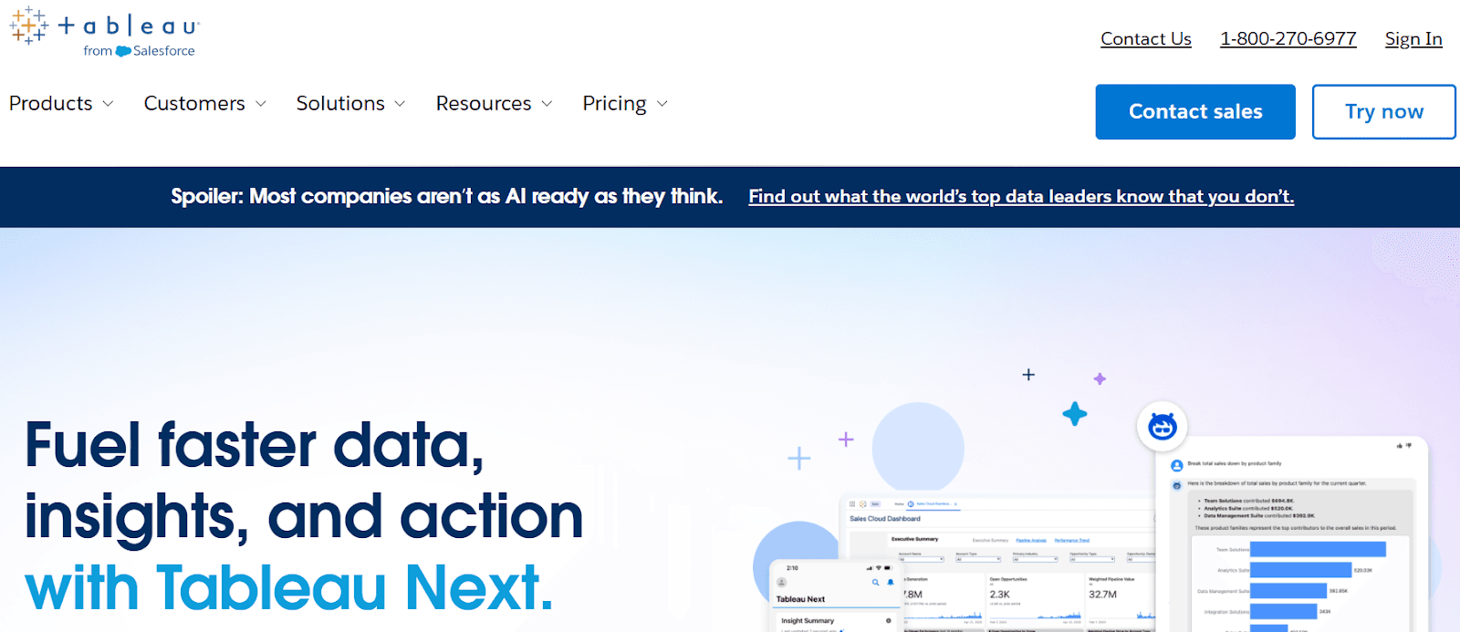Open the Customers menu
Screen dimensions: 1460x632
pyautogui.click(x=194, y=103)
